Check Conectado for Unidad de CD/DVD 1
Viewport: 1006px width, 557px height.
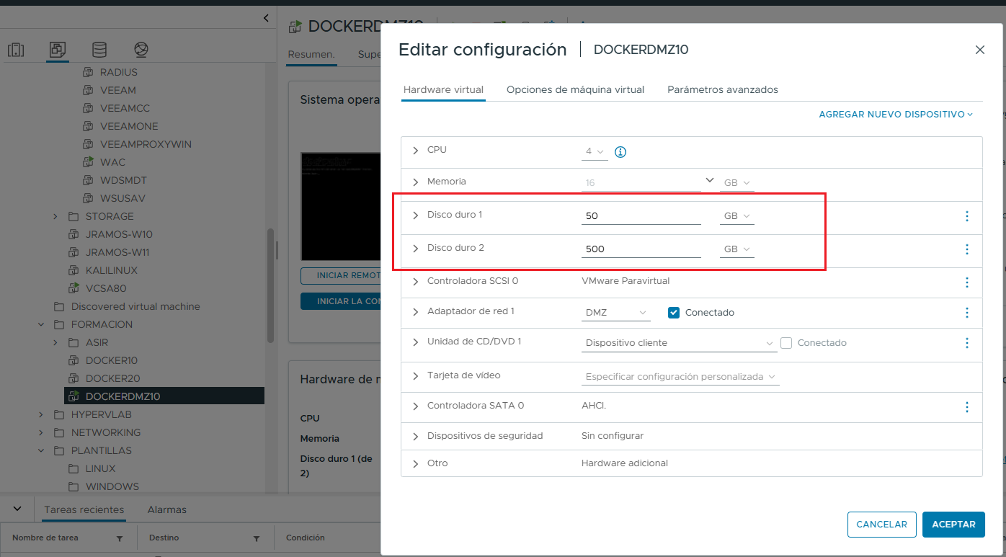tap(786, 343)
